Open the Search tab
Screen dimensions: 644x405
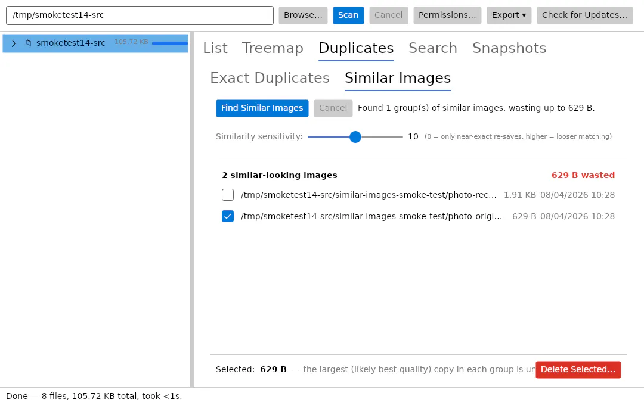[x=433, y=48]
